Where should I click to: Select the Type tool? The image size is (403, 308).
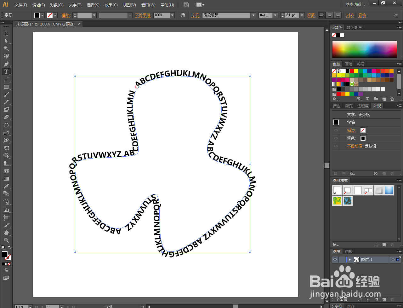[x=6, y=72]
